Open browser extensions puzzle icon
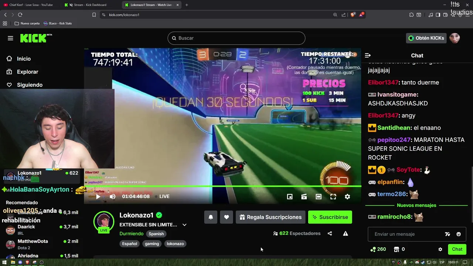This screenshot has width=473, height=266. point(411,15)
